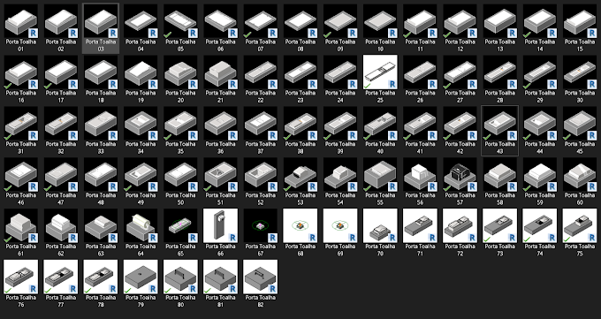
Task: Select Porta Toalha 51 thumbnail
Action: (x=220, y=174)
